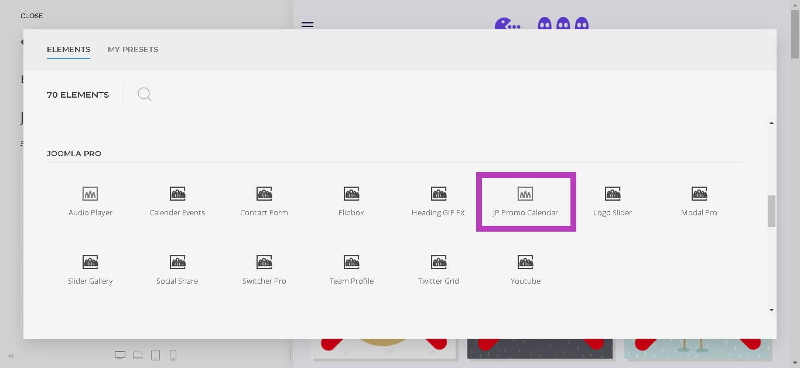Click the Contact Form label
Screen dimensions: 800x368
tap(264, 213)
